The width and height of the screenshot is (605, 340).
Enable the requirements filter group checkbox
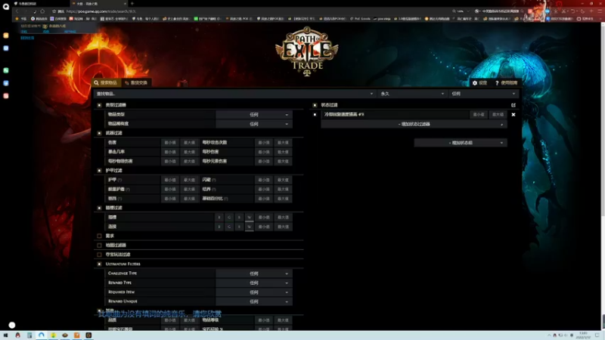99,236
